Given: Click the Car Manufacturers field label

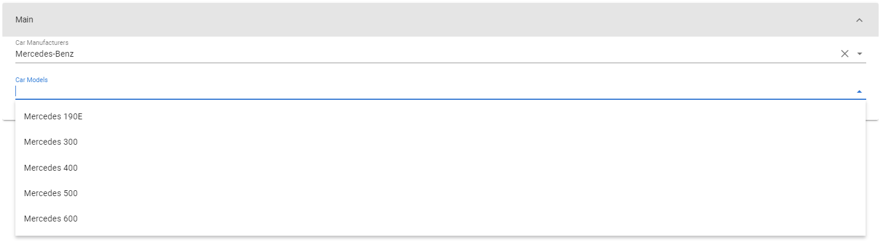Looking at the screenshot, I should coord(42,43).
